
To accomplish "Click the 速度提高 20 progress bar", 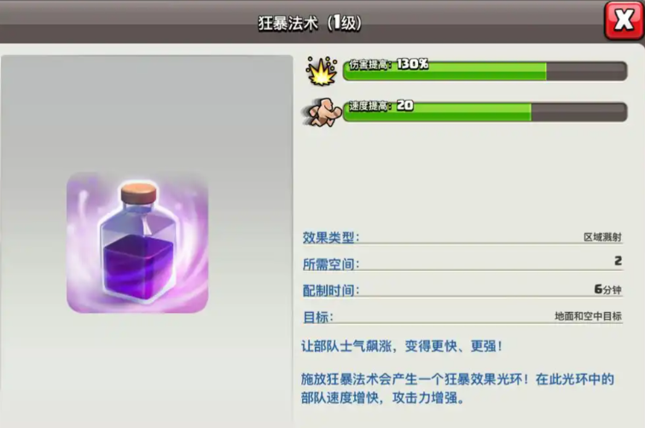I will tap(485, 112).
